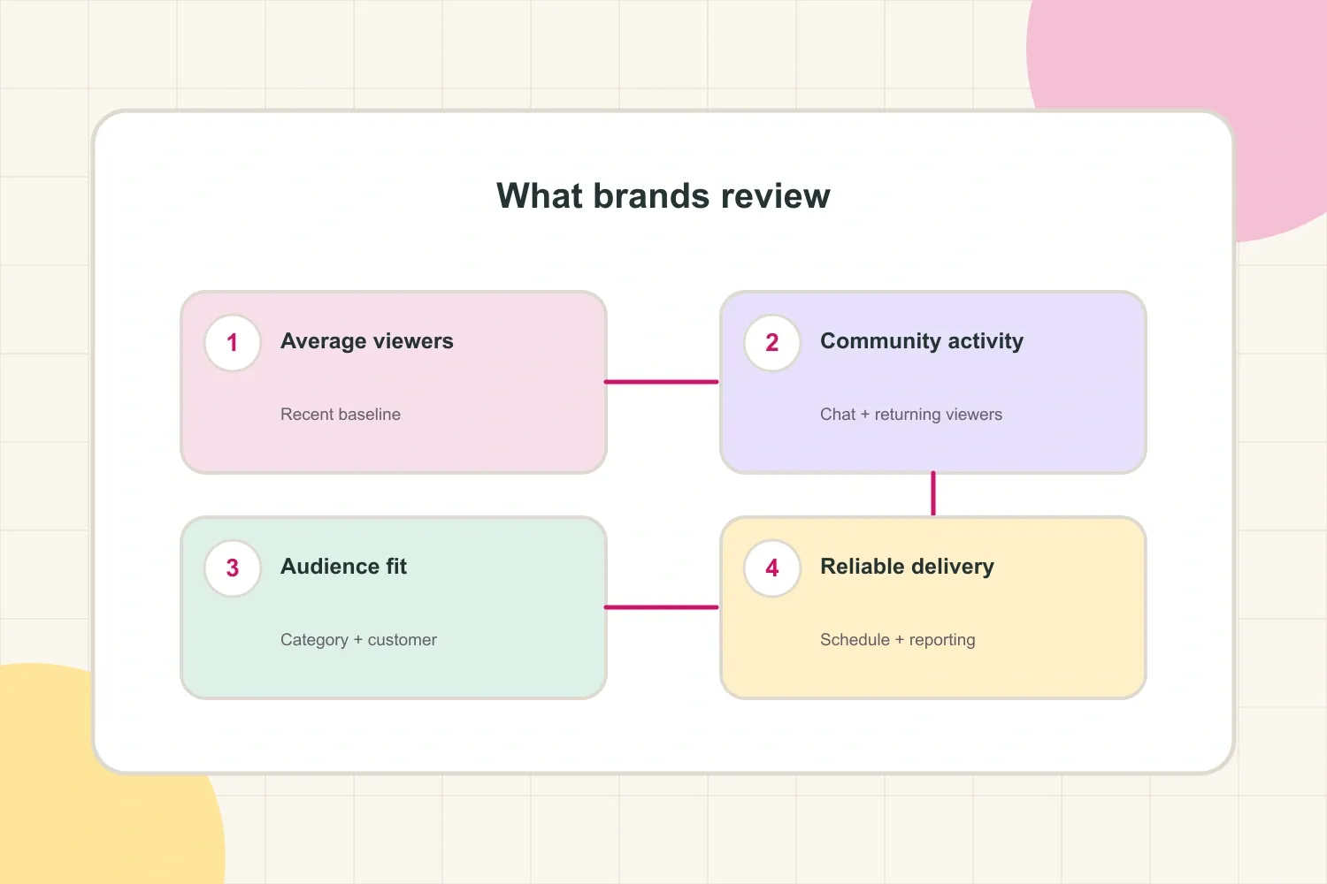Click the 'Community activity' card title
The width and height of the screenshot is (1327, 884).
pos(922,341)
